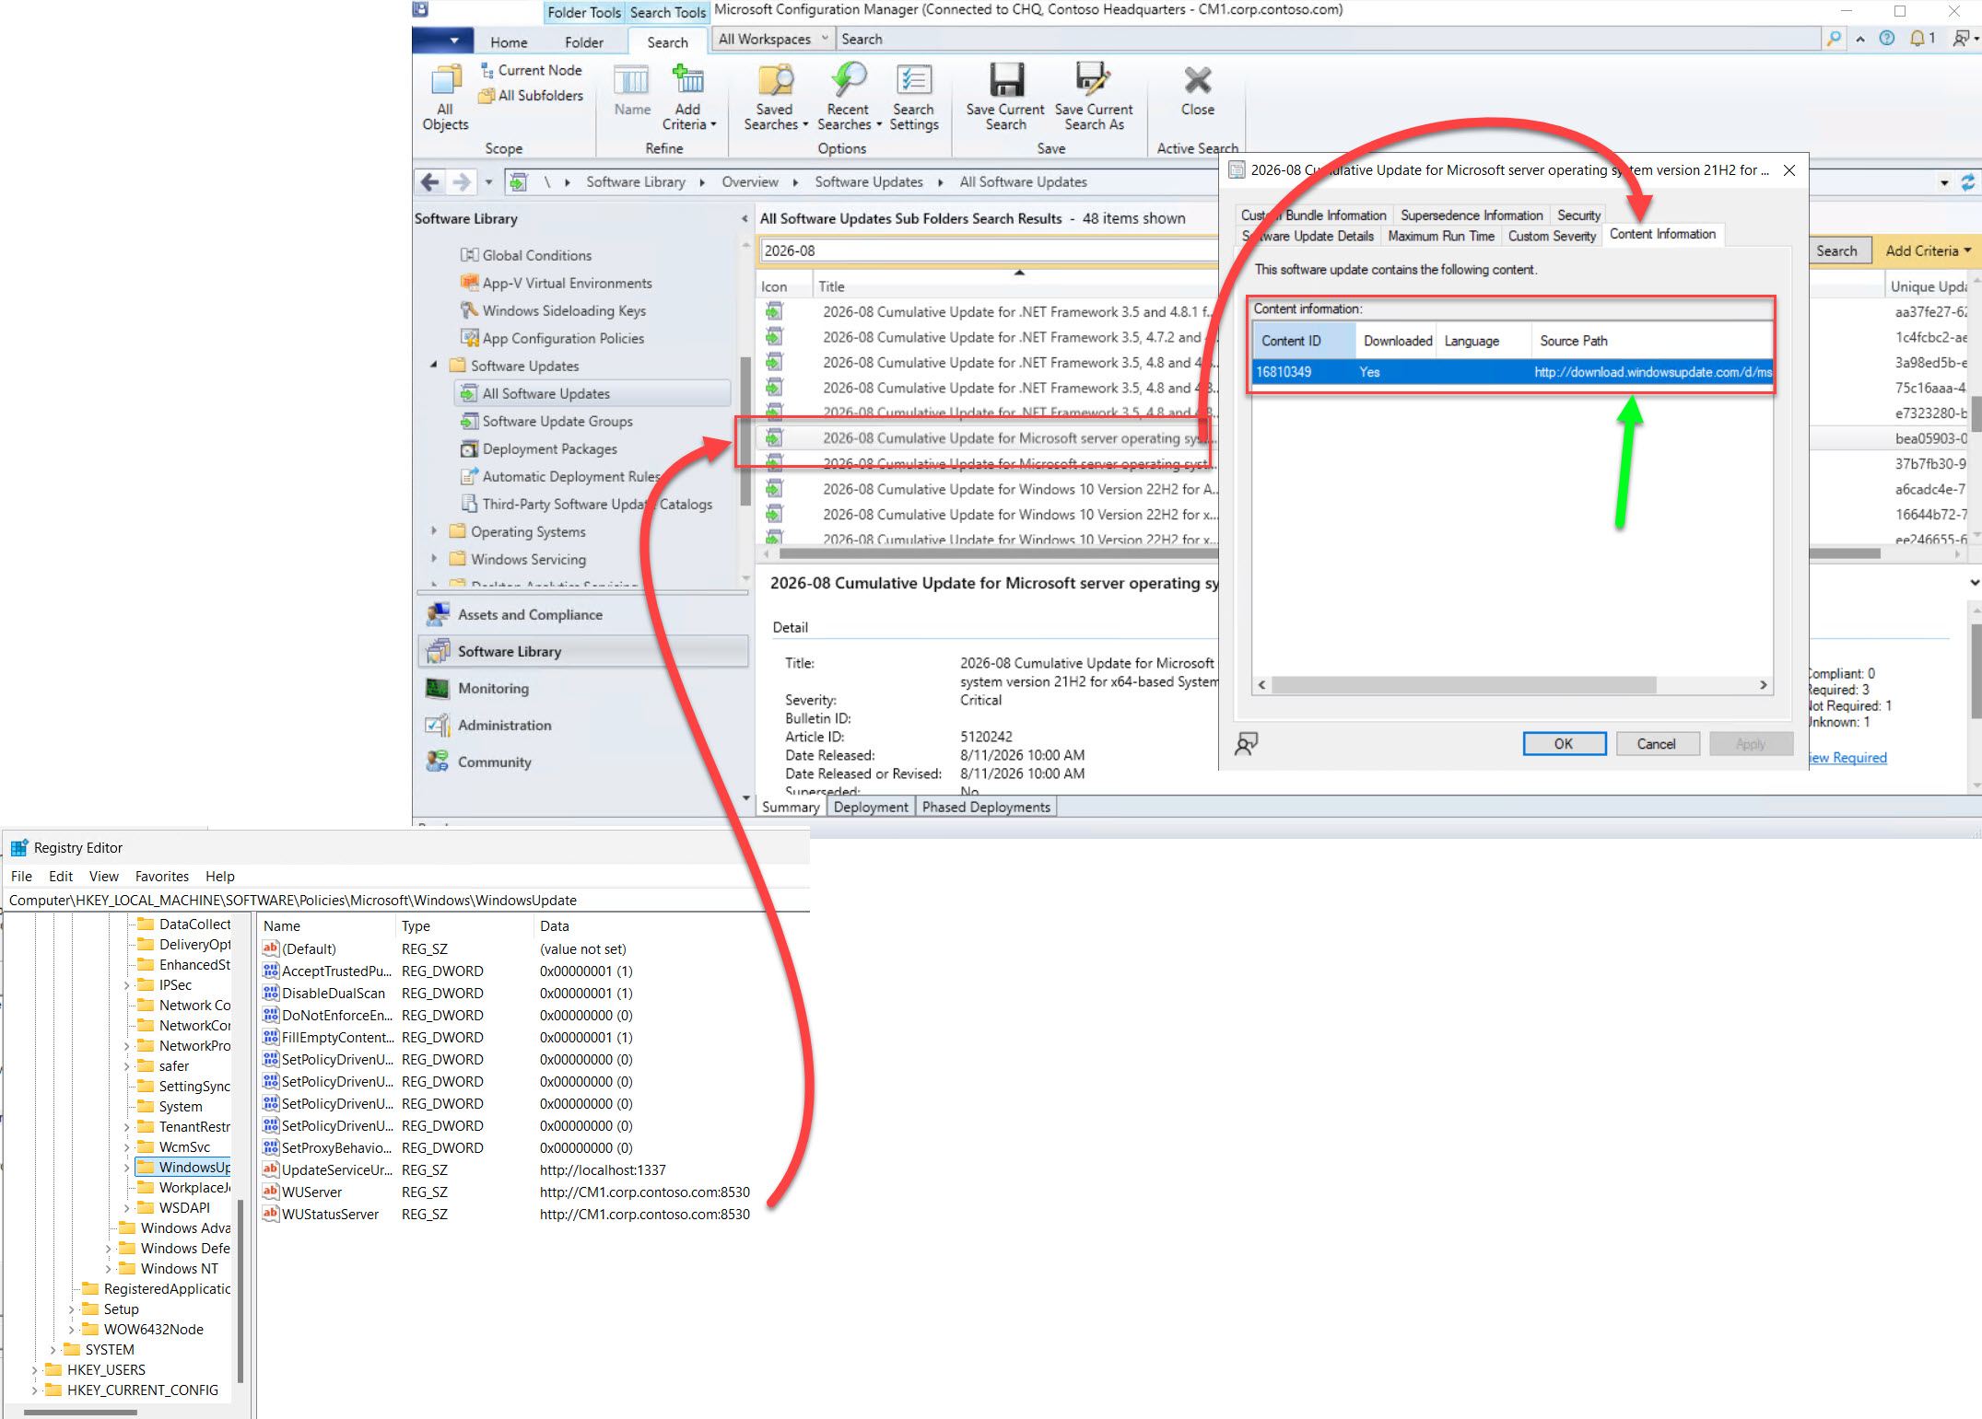1982x1419 pixels.
Task: Open Registry Editor File menu
Action: [21, 877]
